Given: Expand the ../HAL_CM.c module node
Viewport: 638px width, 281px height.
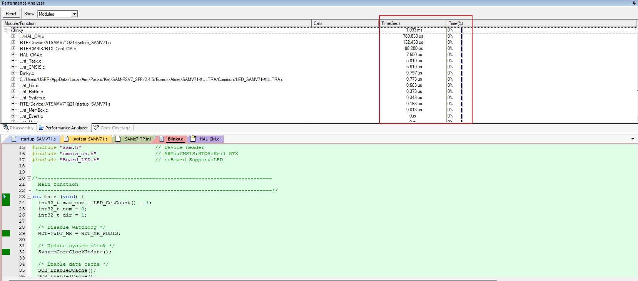Looking at the screenshot, I should coord(13,36).
